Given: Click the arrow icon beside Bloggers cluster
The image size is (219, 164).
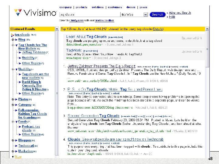Looking at the screenshot, I should (16, 140).
